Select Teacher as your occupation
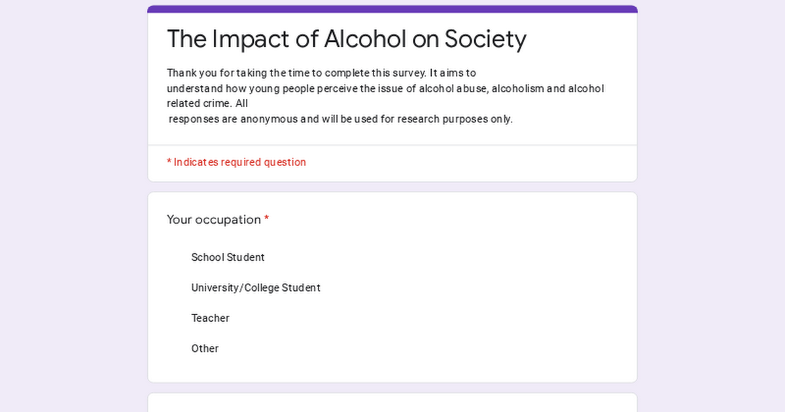The image size is (785, 412). (x=210, y=318)
